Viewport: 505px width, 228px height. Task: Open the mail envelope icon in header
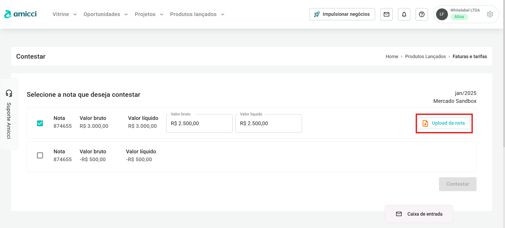point(386,14)
